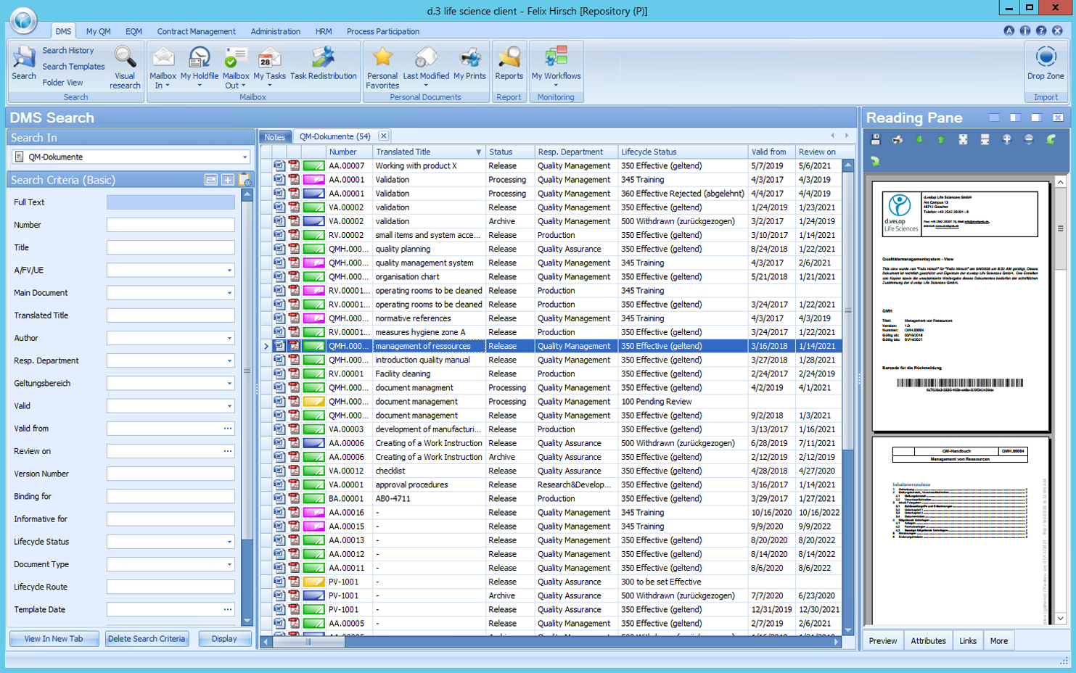Click Delete Search Criteria button
Screen dimensions: 1076x673
(147, 639)
